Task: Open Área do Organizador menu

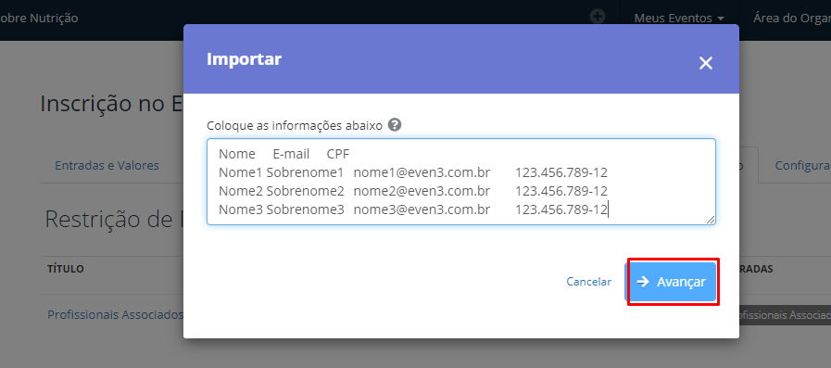Action: tap(792, 18)
